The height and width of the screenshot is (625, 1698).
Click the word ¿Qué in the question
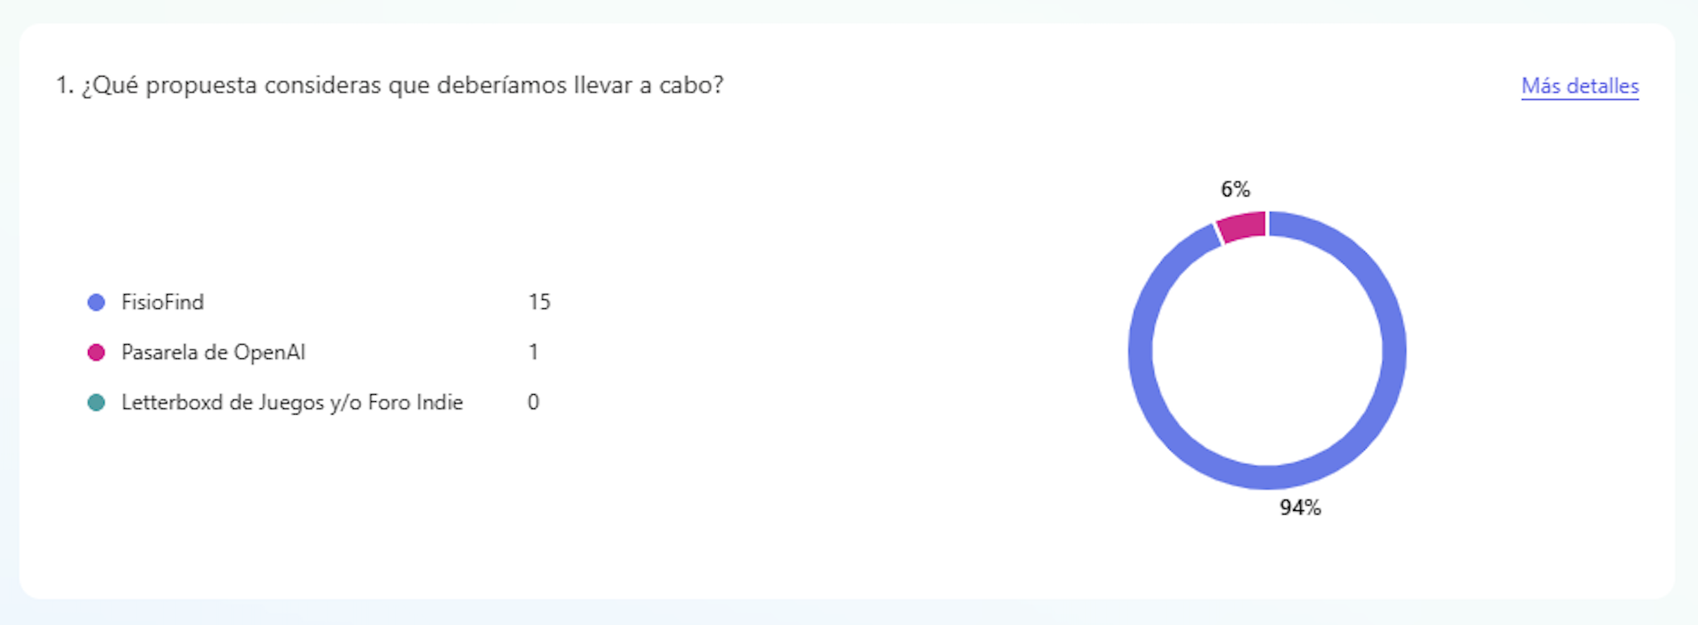click(x=110, y=86)
